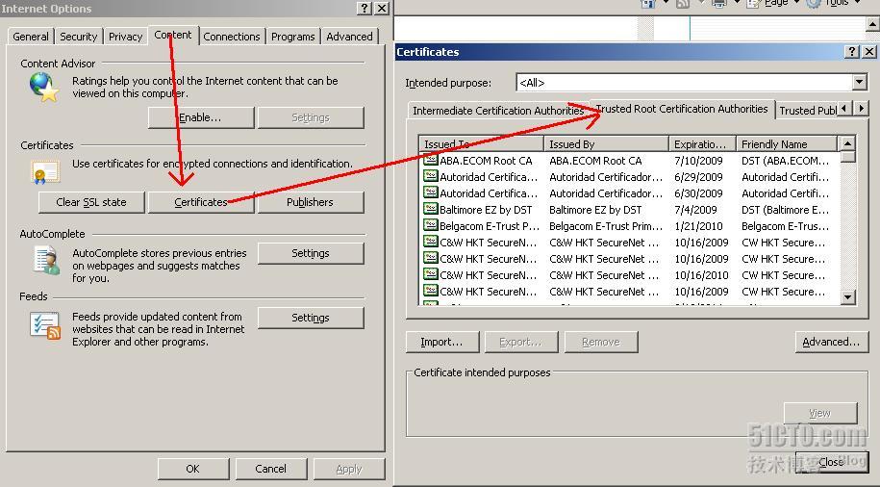This screenshot has height=487, width=880.
Task: Click the Baltimore EZ by DST certificate icon
Action: click(431, 209)
